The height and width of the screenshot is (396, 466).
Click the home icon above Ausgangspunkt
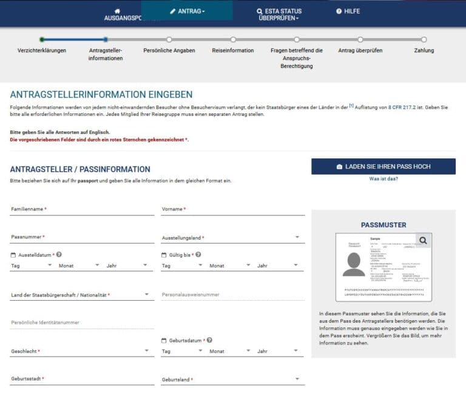click(x=117, y=12)
